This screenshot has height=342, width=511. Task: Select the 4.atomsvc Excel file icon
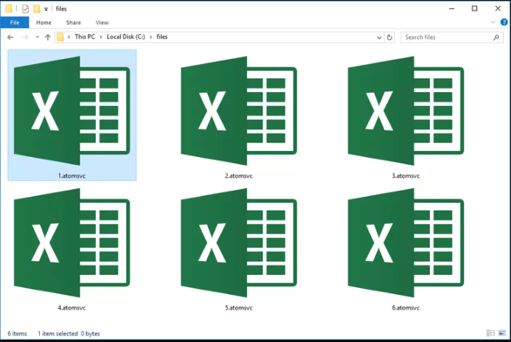click(x=72, y=242)
